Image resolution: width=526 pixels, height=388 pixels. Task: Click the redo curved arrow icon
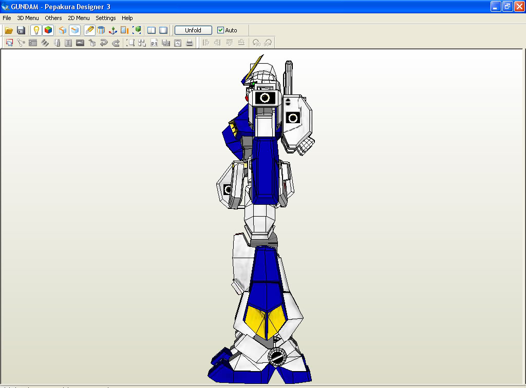[x=116, y=43]
